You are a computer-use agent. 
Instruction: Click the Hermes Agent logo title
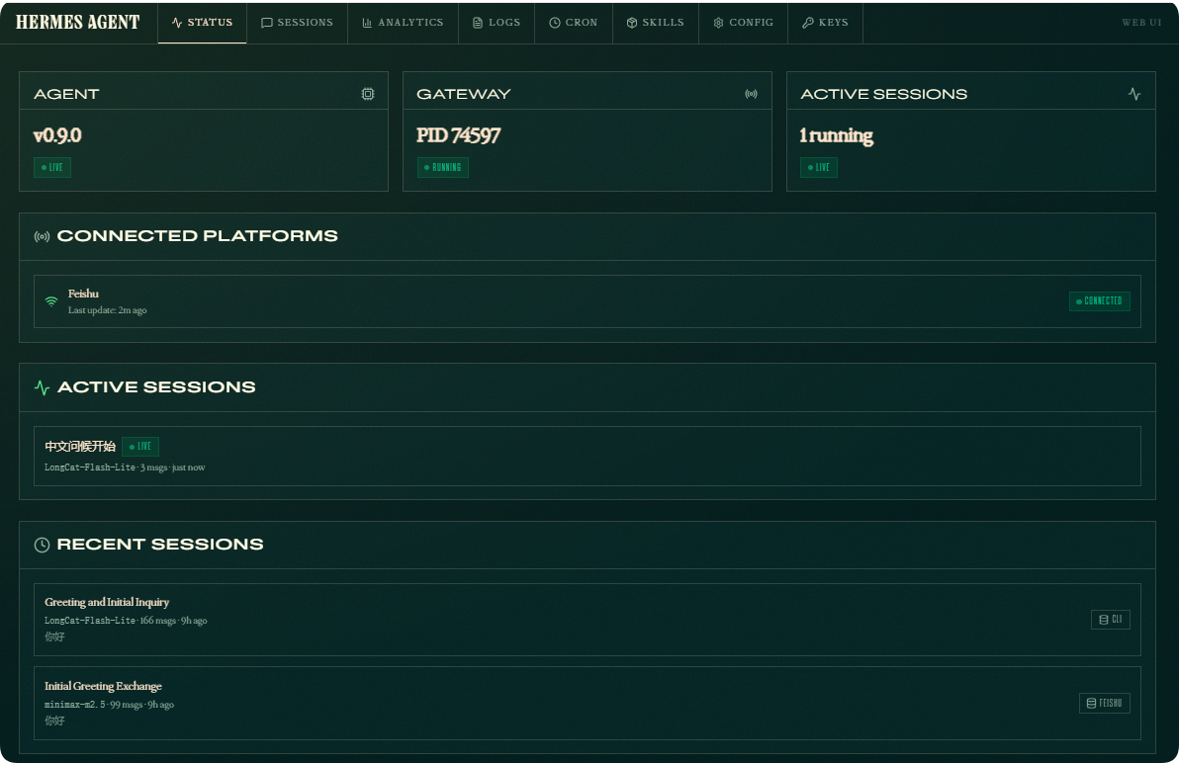[x=78, y=22]
